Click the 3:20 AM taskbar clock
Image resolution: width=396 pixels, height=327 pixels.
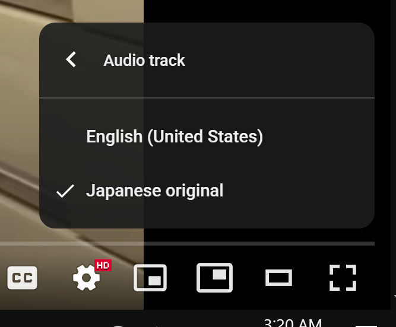(x=293, y=323)
